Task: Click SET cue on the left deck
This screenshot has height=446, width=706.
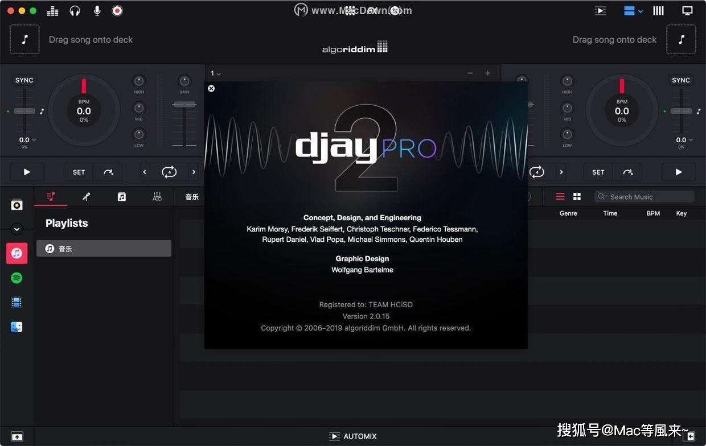Action: pos(79,172)
